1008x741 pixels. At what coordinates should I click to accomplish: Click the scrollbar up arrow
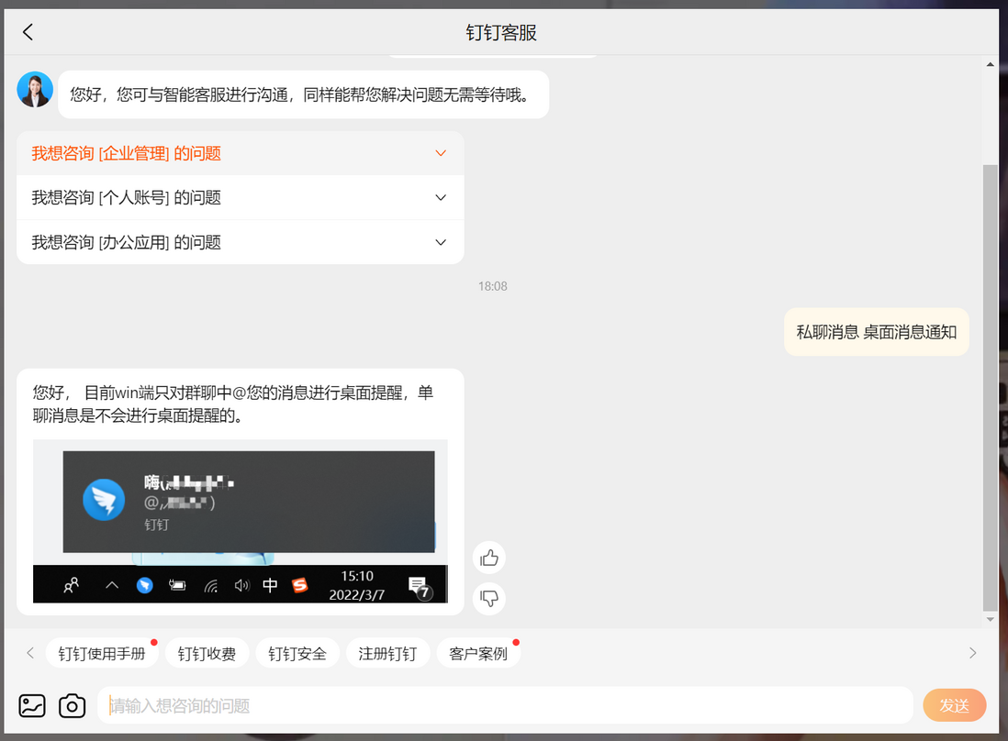990,64
